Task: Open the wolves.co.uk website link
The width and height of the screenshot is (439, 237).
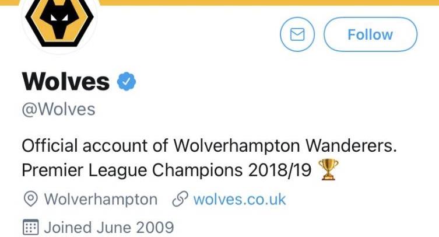Action: click(240, 200)
